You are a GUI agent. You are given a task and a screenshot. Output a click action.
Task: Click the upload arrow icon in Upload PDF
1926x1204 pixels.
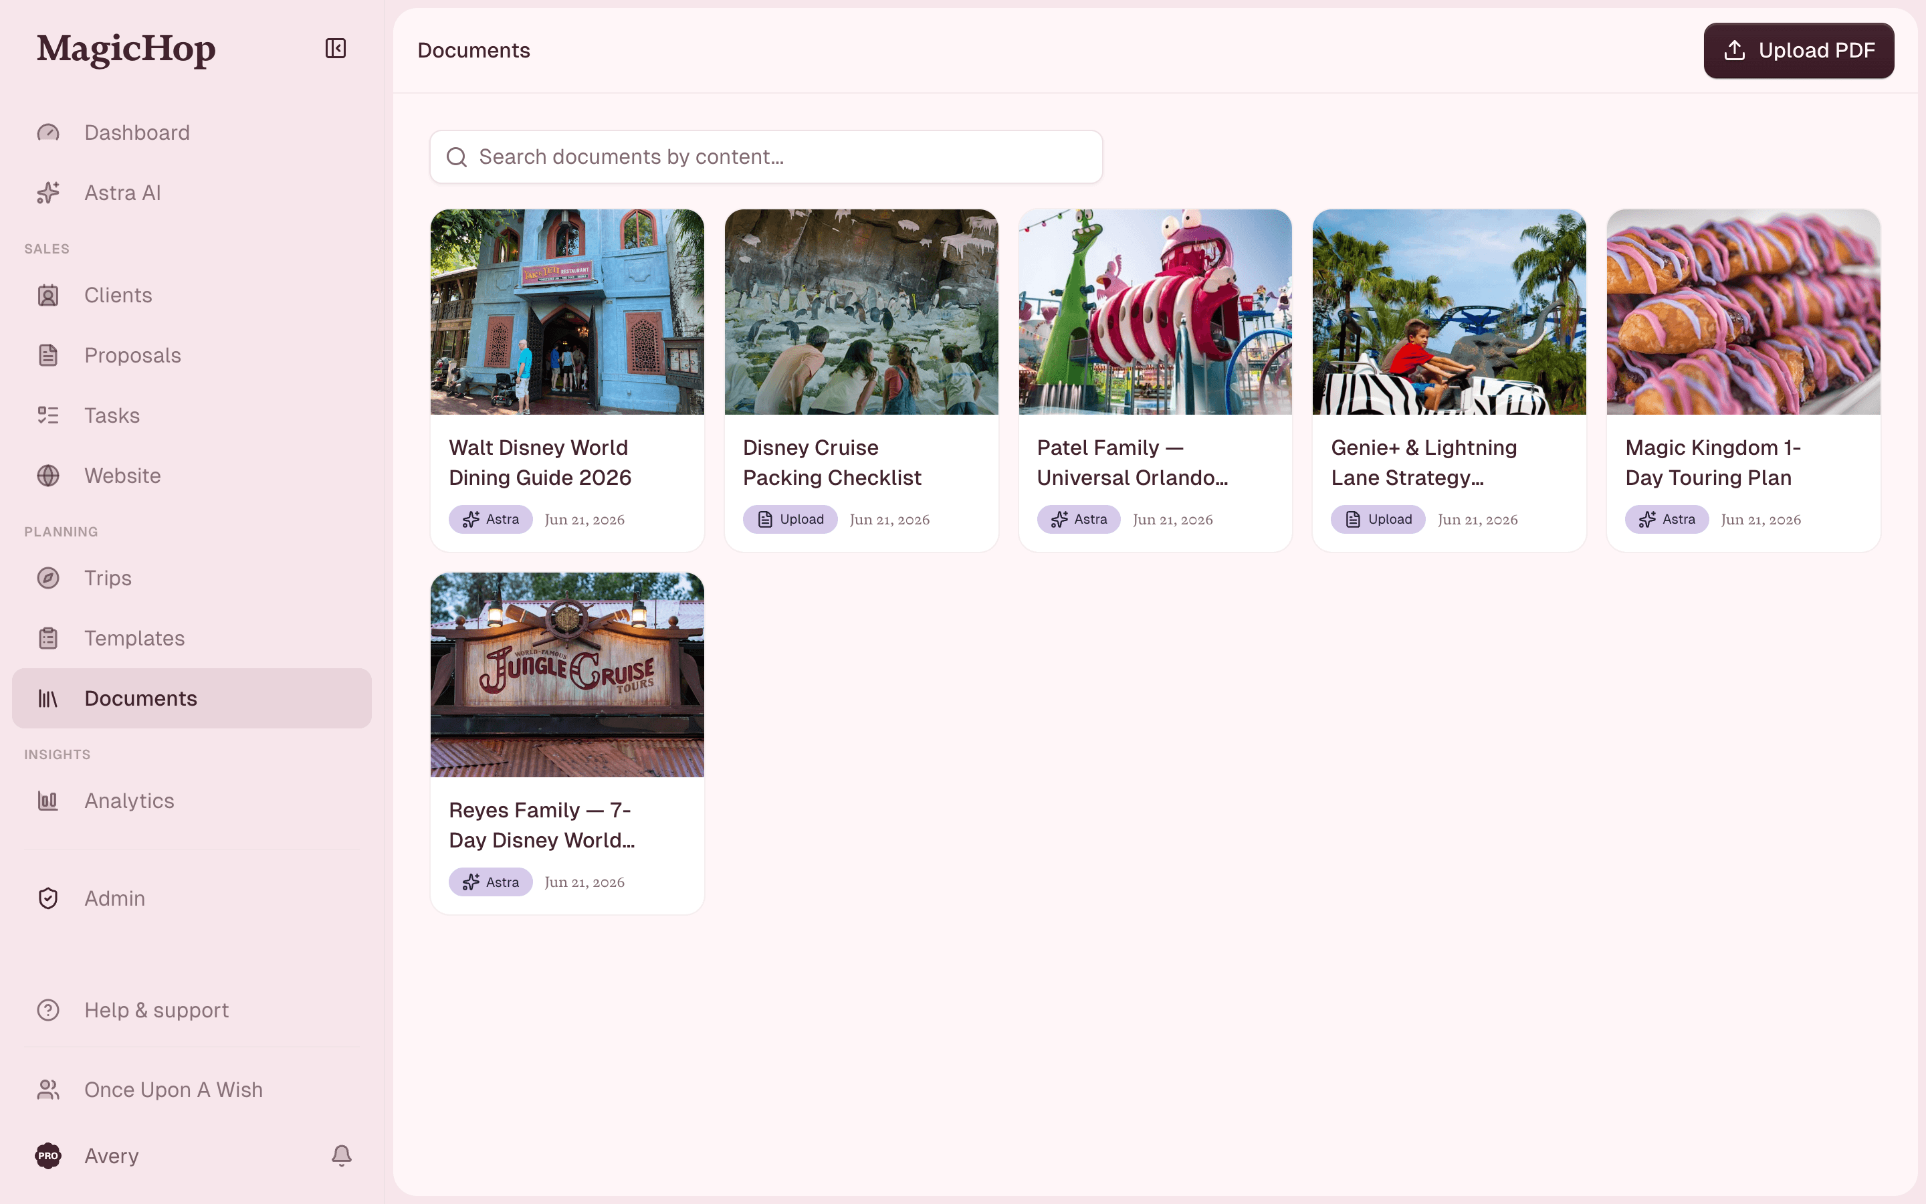pyautogui.click(x=1735, y=50)
